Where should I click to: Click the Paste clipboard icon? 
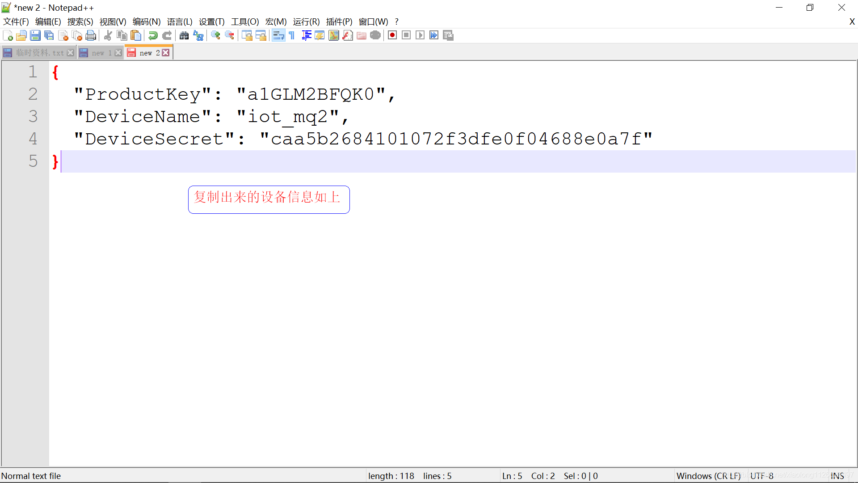[x=136, y=35]
